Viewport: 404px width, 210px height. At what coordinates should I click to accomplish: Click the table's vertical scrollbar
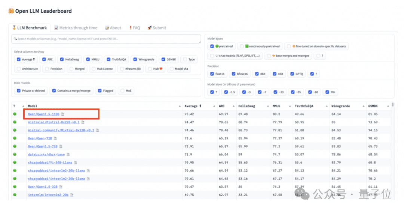392,105
